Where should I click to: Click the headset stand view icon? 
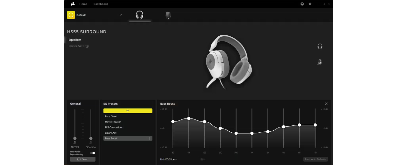tap(320, 62)
